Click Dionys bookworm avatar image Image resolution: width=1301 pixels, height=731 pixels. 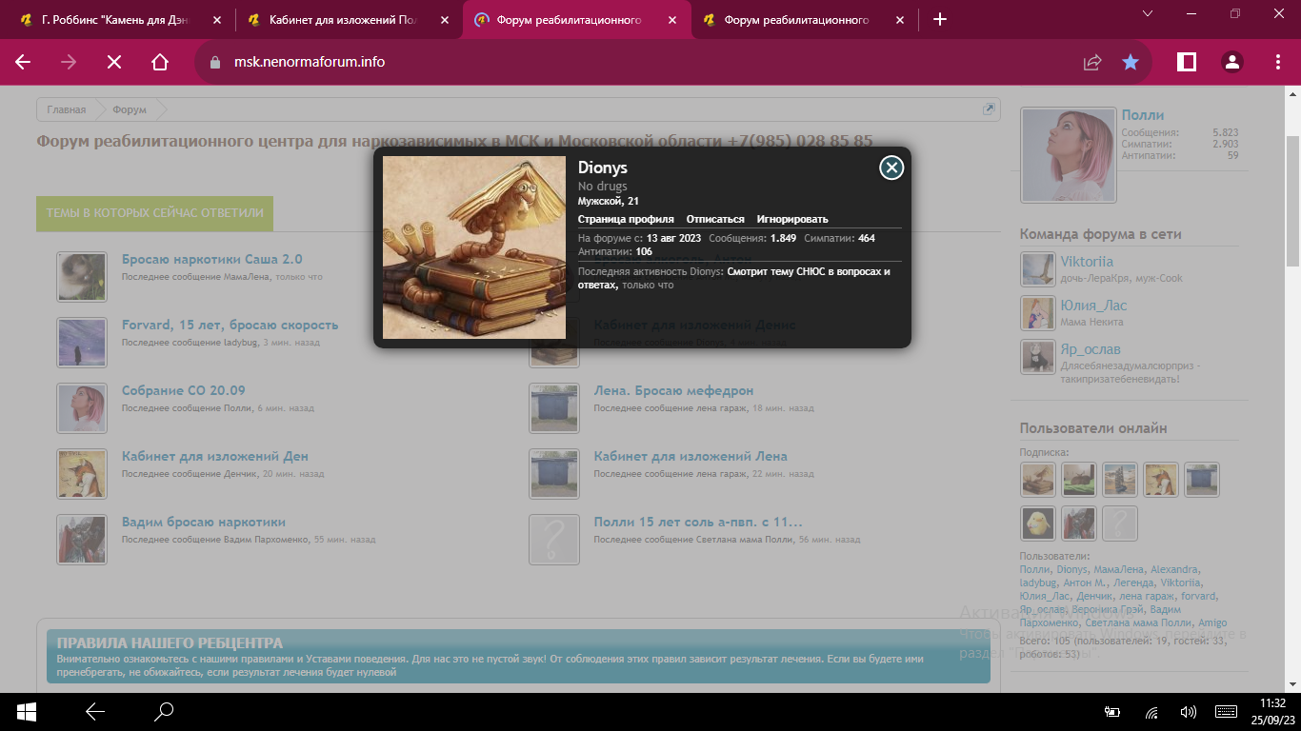point(474,247)
